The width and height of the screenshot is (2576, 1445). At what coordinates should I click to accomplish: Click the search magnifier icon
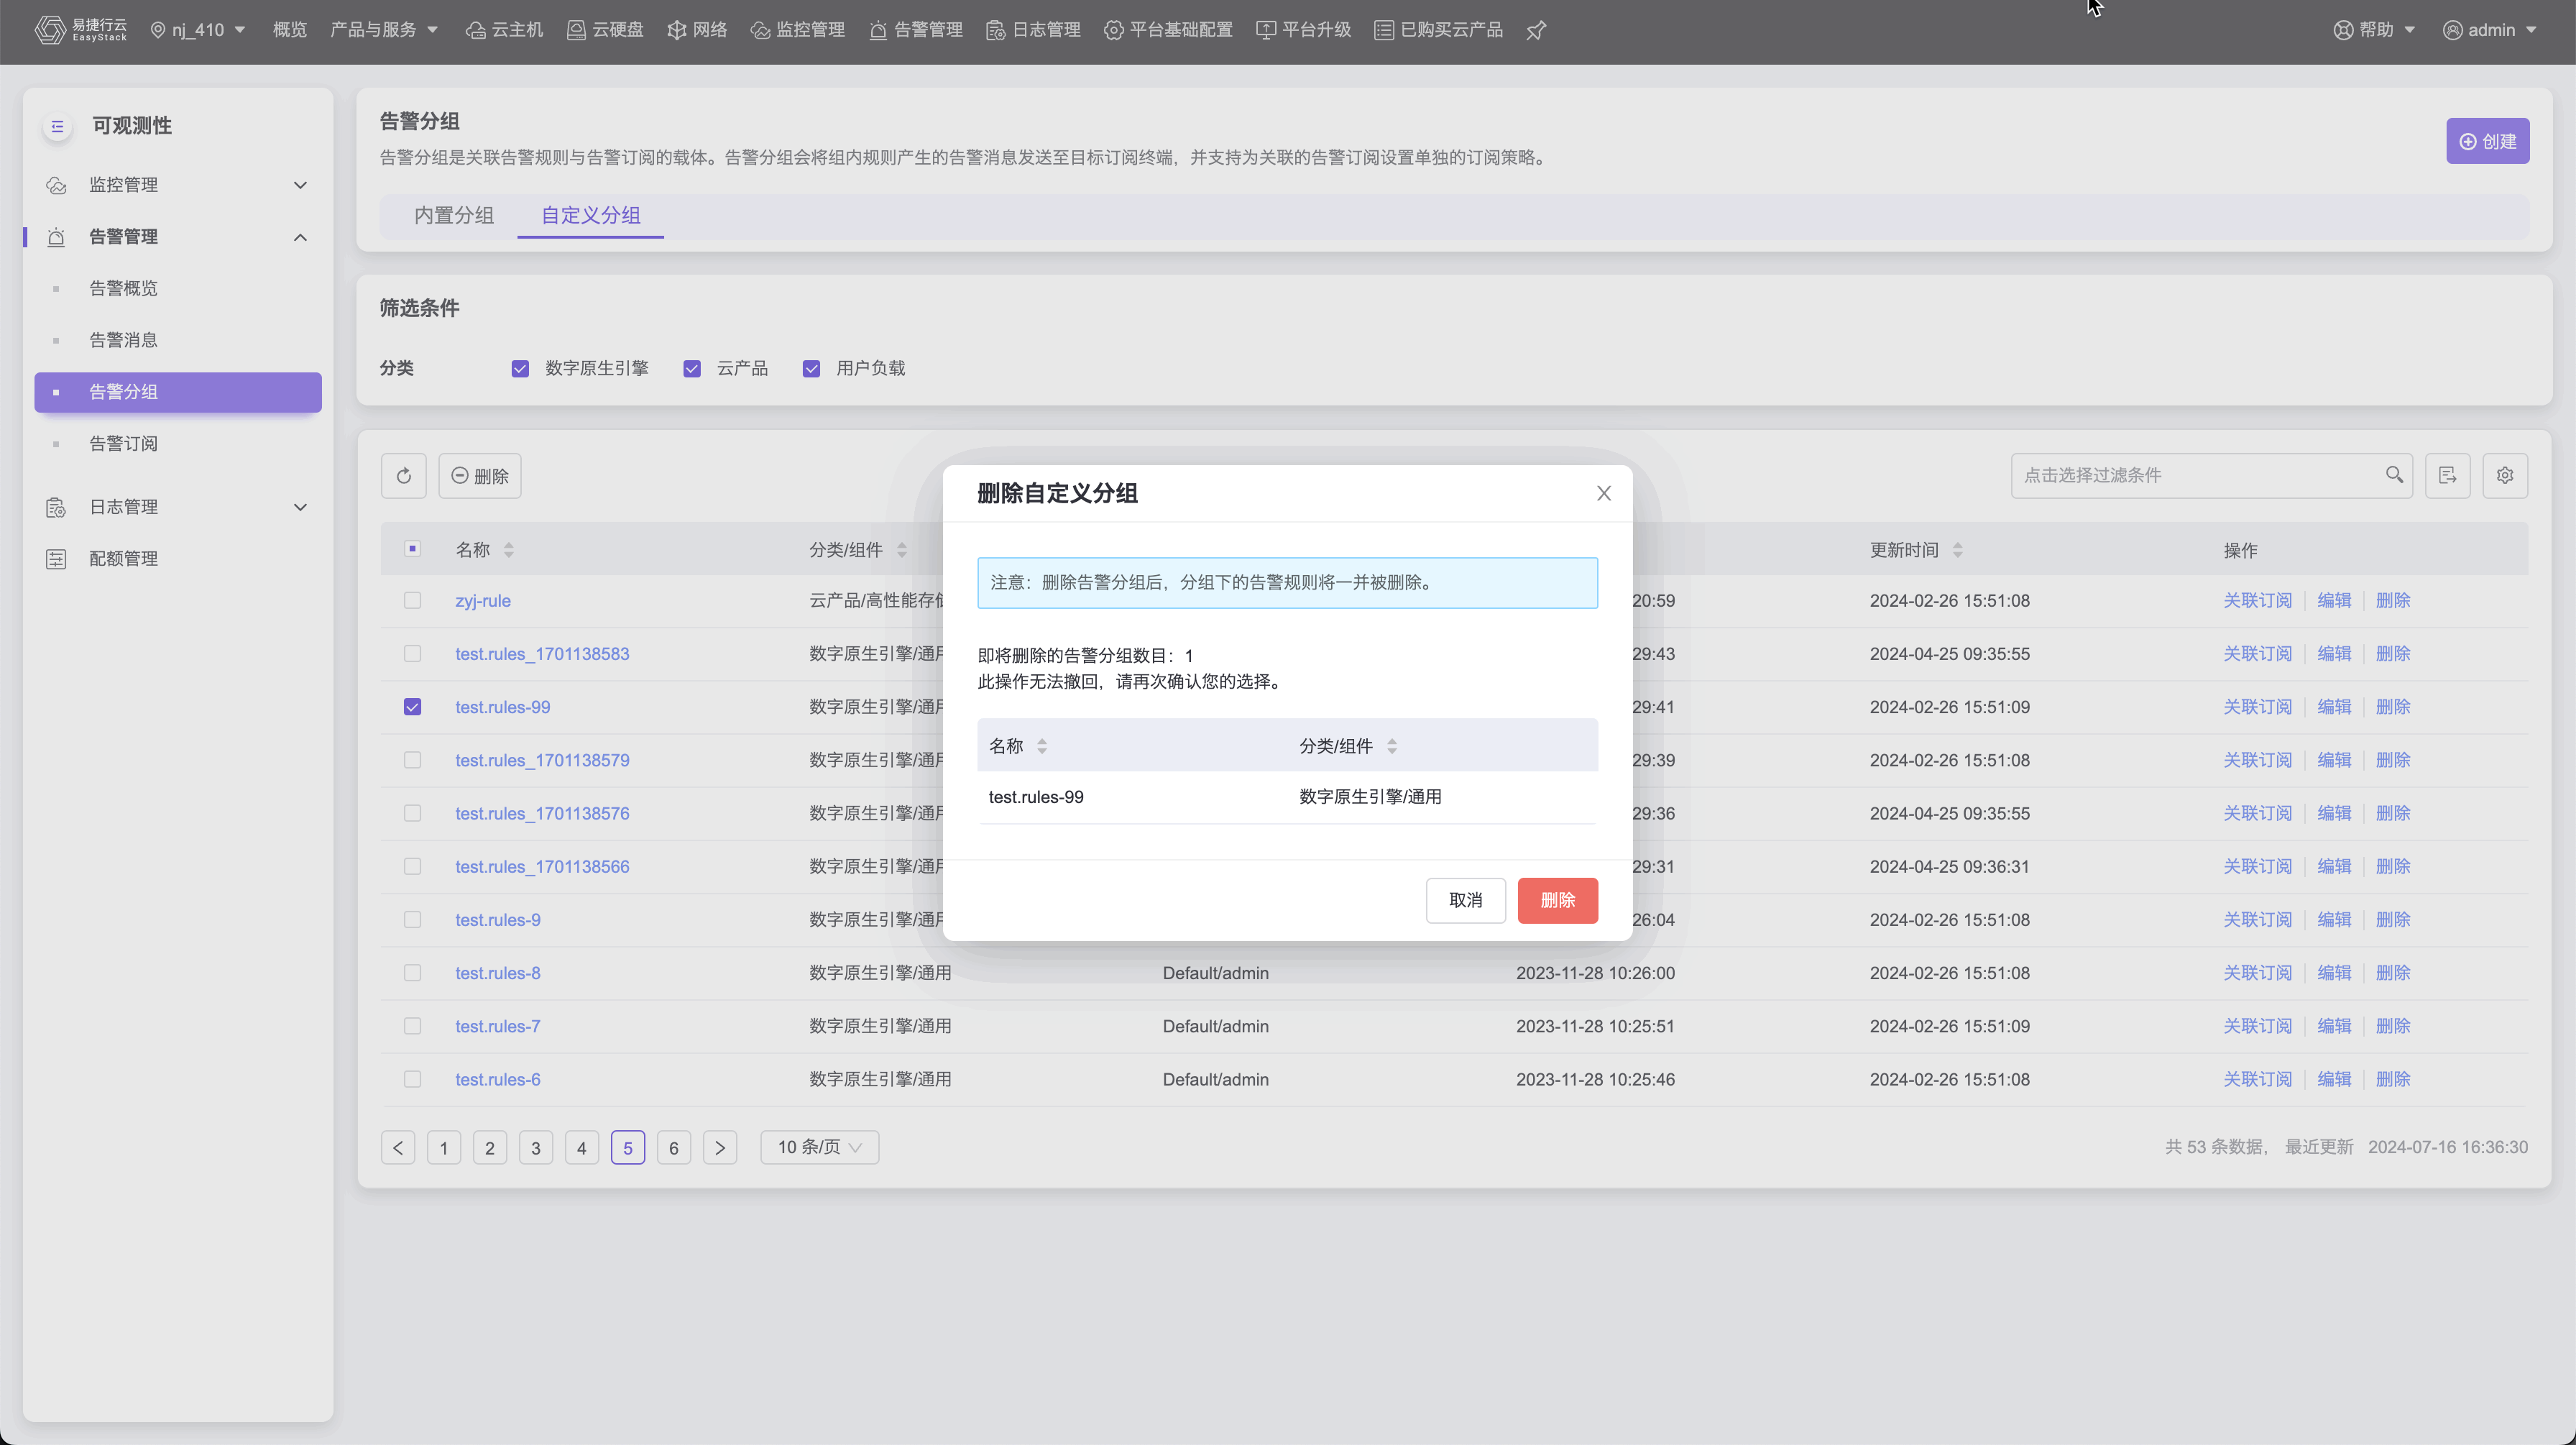tap(2394, 475)
